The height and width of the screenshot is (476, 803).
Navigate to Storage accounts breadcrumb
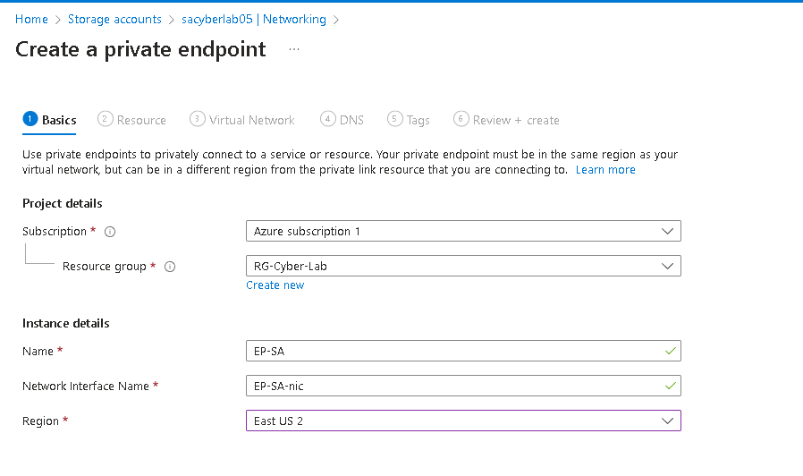114,19
